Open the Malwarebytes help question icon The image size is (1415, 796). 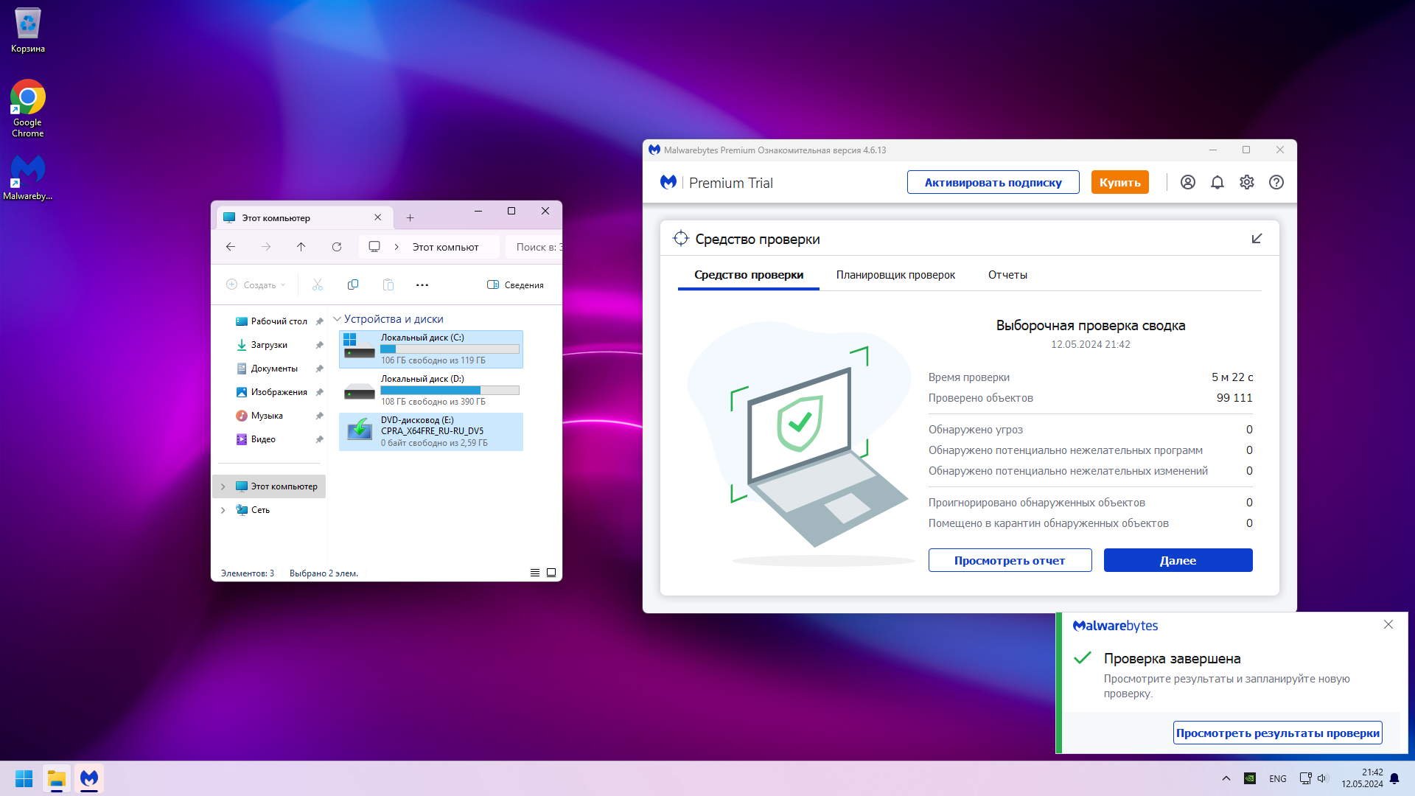coord(1276,182)
